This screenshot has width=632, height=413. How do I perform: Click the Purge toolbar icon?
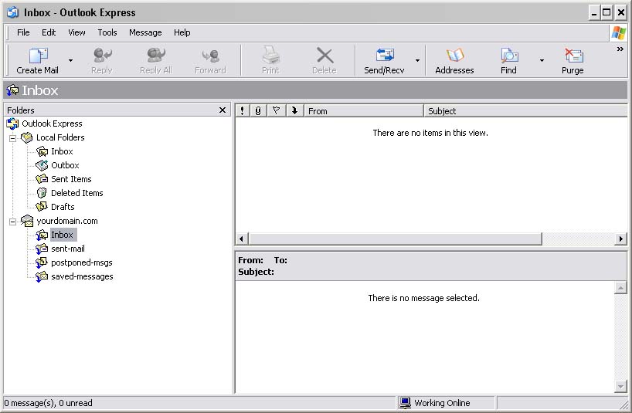tap(573, 55)
